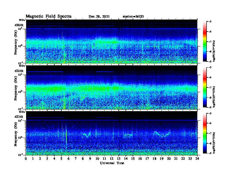Click the dH/dt spectrogram plot
This screenshot has height=182, width=235.
112,41
